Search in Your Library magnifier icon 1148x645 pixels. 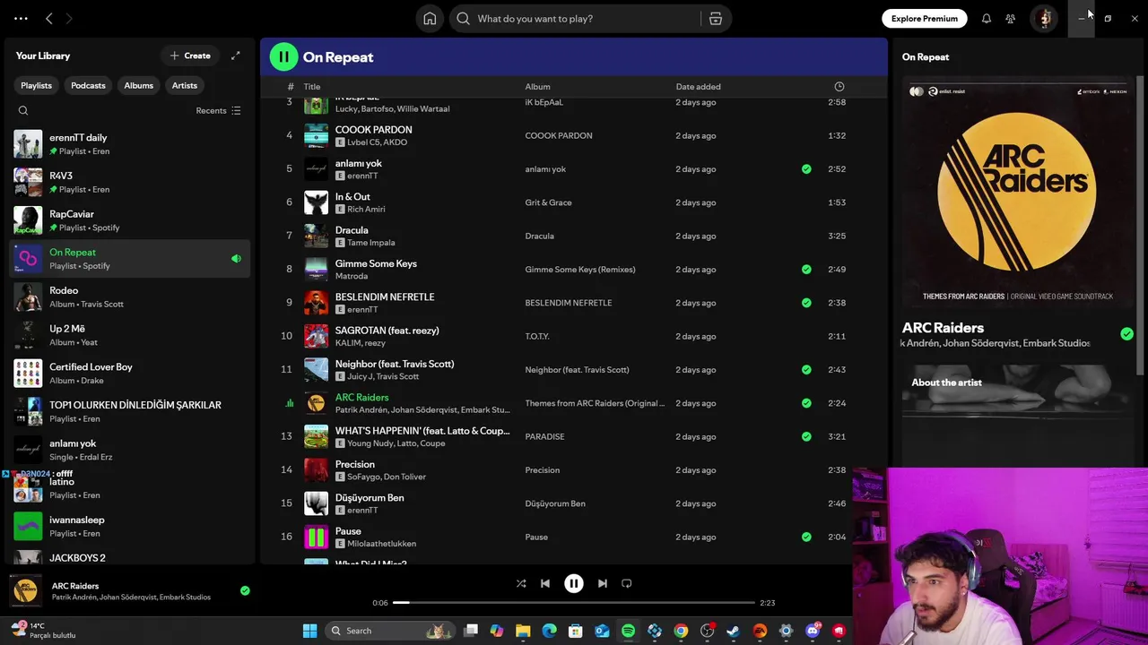tap(23, 111)
